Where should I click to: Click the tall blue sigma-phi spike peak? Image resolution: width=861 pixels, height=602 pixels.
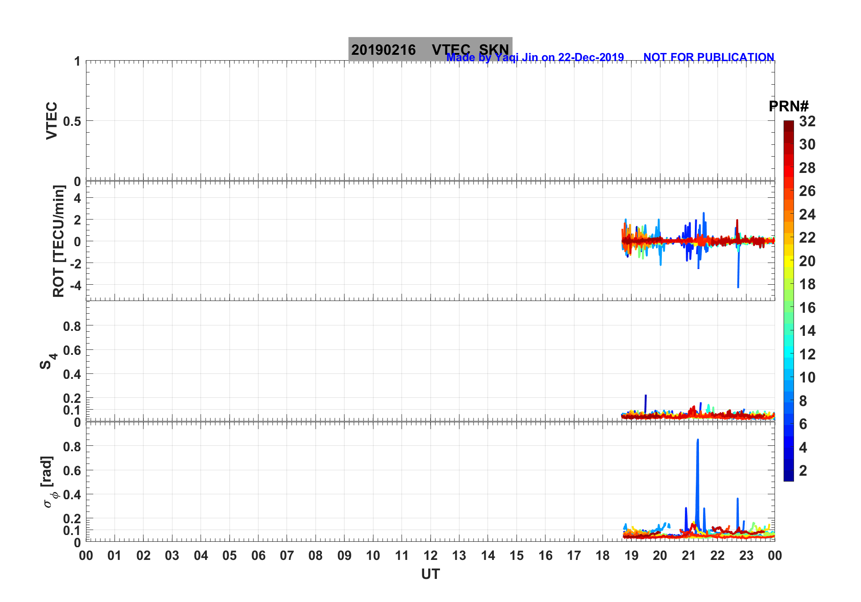click(698, 440)
